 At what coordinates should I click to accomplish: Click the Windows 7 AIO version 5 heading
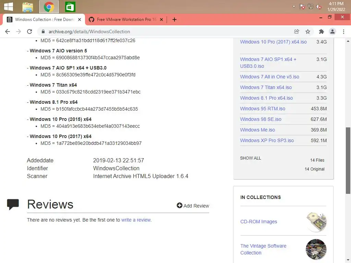coord(58,51)
